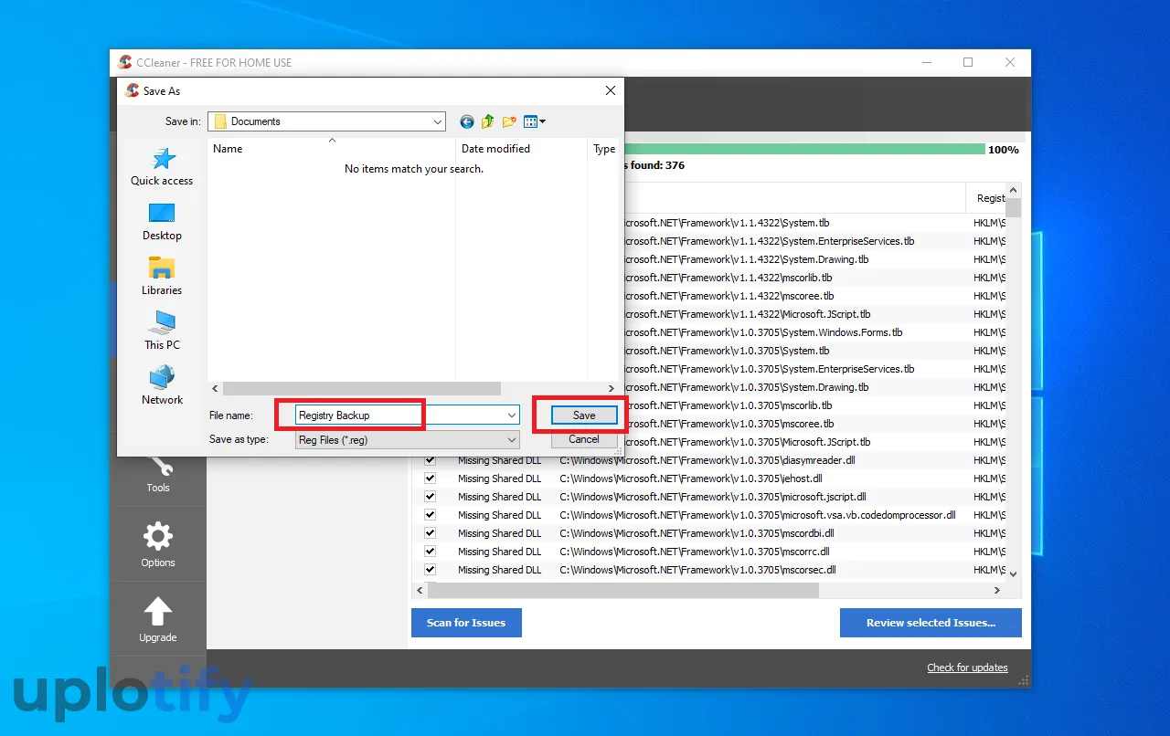1170x736 pixels.
Task: Uncheck the mscorrc.dll issue checkbox
Action: pyautogui.click(x=430, y=552)
